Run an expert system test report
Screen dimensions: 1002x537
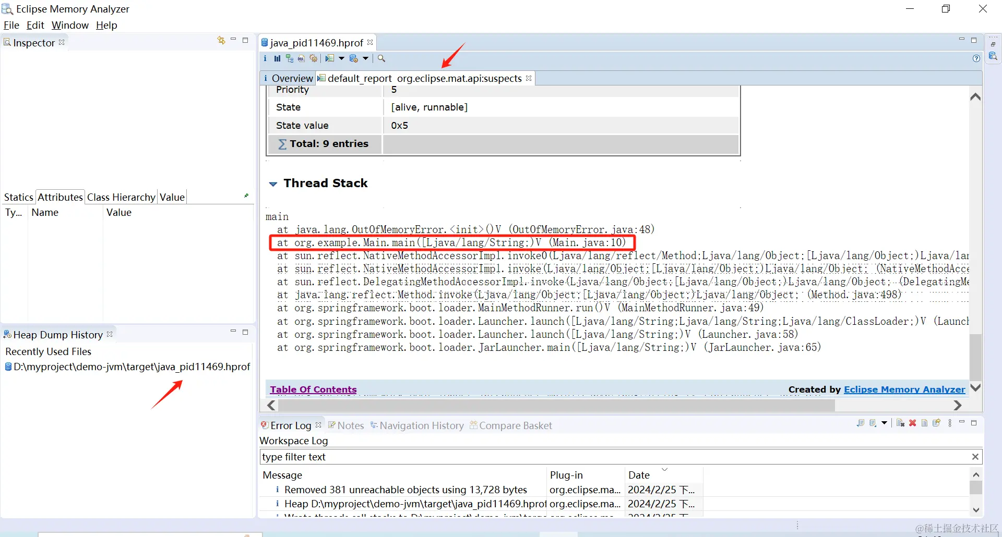330,58
